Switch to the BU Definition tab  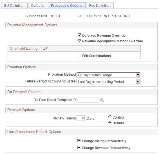coord(14,5)
